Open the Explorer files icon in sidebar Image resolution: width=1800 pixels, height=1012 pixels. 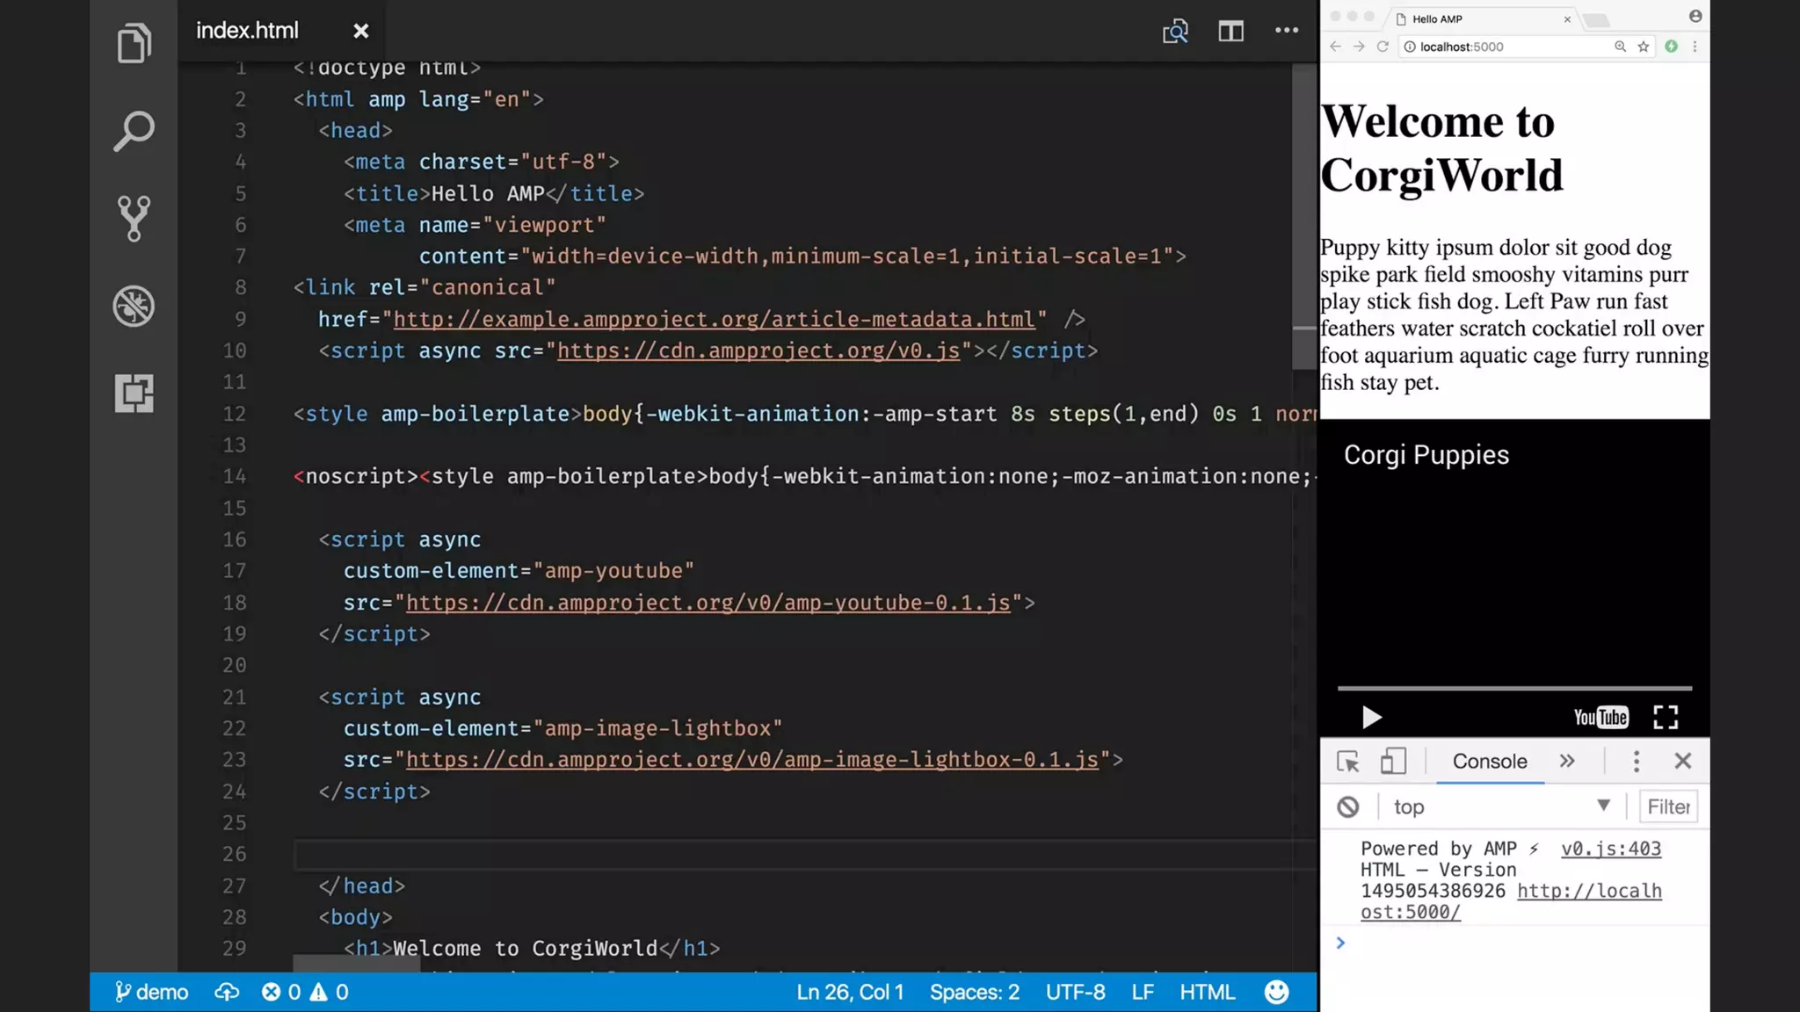pos(134,44)
